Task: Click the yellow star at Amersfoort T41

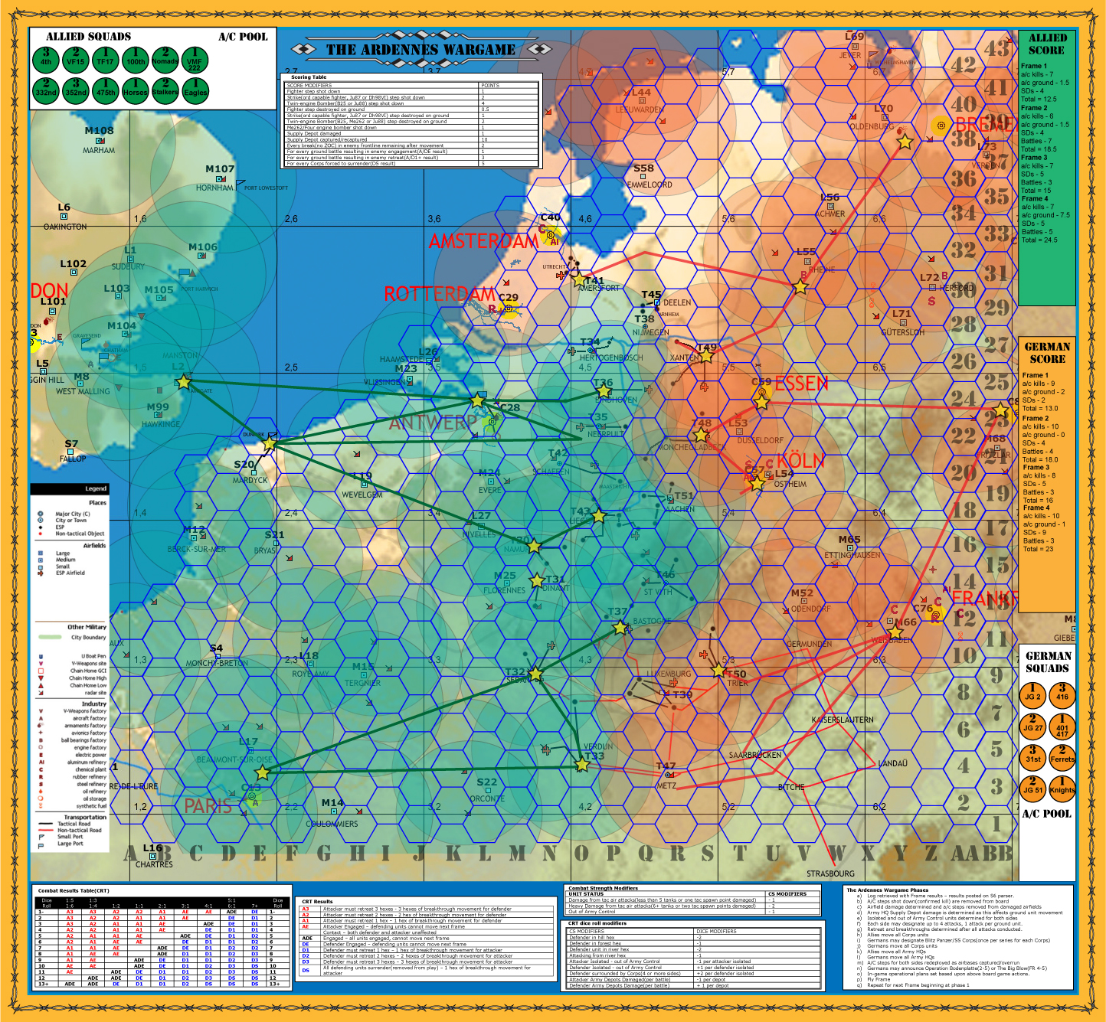Action: pyautogui.click(x=579, y=279)
